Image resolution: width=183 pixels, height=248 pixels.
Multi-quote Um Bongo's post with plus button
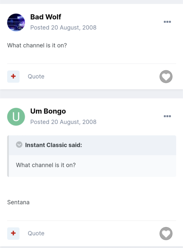[x=13, y=233]
